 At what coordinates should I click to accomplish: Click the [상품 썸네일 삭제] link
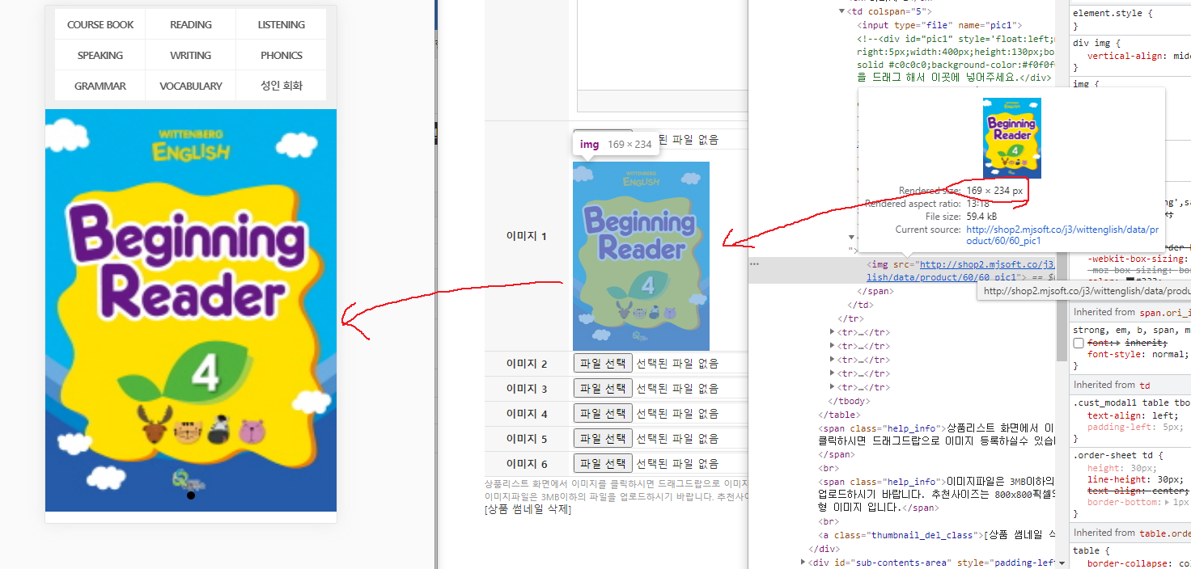pos(528,509)
